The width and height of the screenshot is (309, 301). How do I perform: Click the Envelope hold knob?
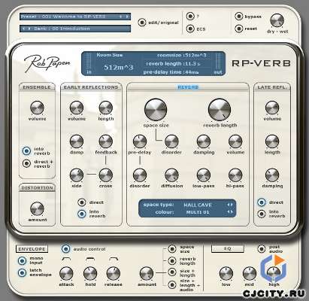coord(90,273)
